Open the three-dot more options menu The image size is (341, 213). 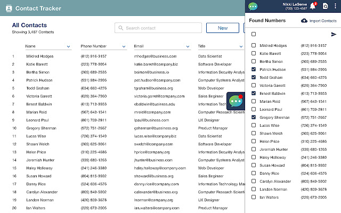[x=335, y=6]
